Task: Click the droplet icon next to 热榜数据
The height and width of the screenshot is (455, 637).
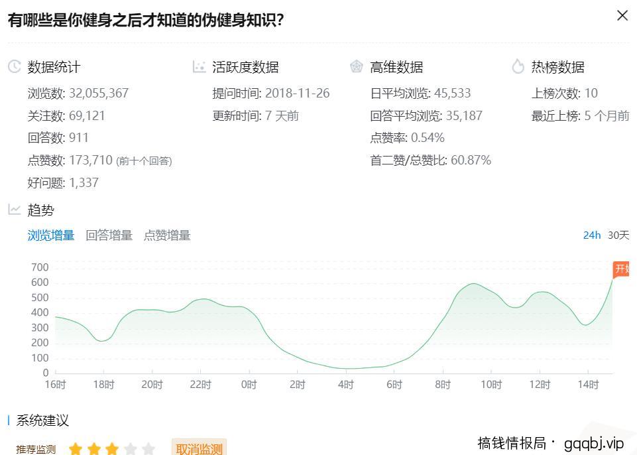Action: 518,66
